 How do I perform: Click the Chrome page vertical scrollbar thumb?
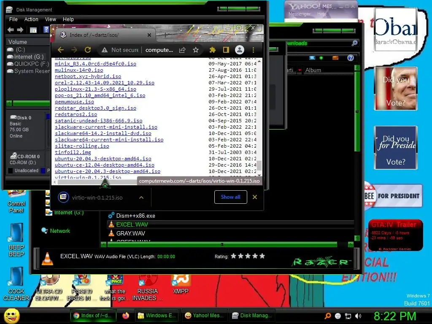point(259,165)
